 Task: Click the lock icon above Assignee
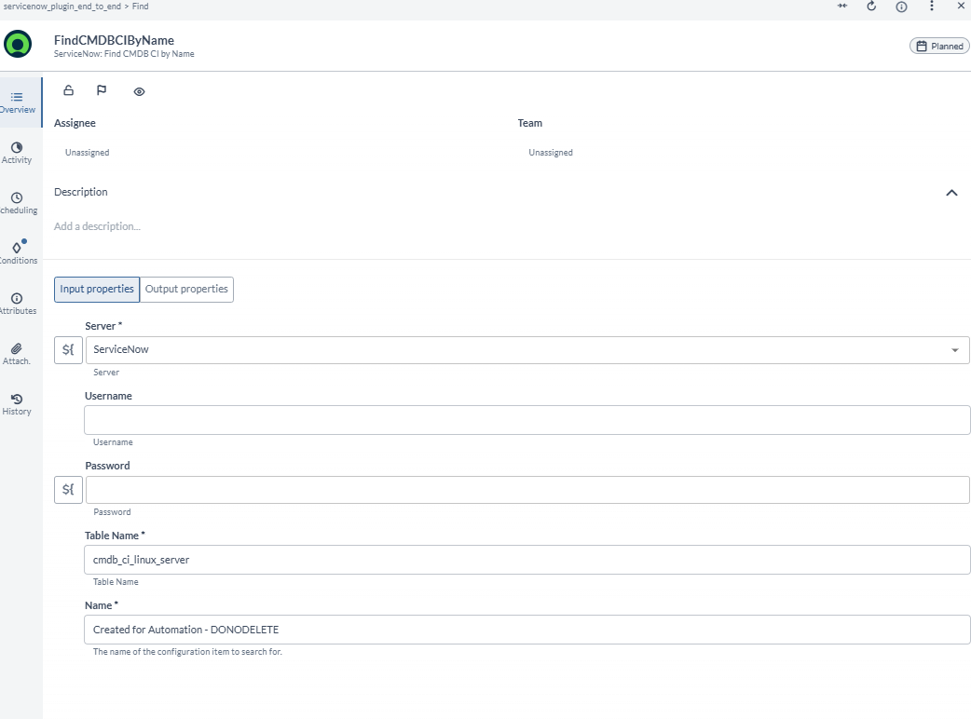[68, 90]
